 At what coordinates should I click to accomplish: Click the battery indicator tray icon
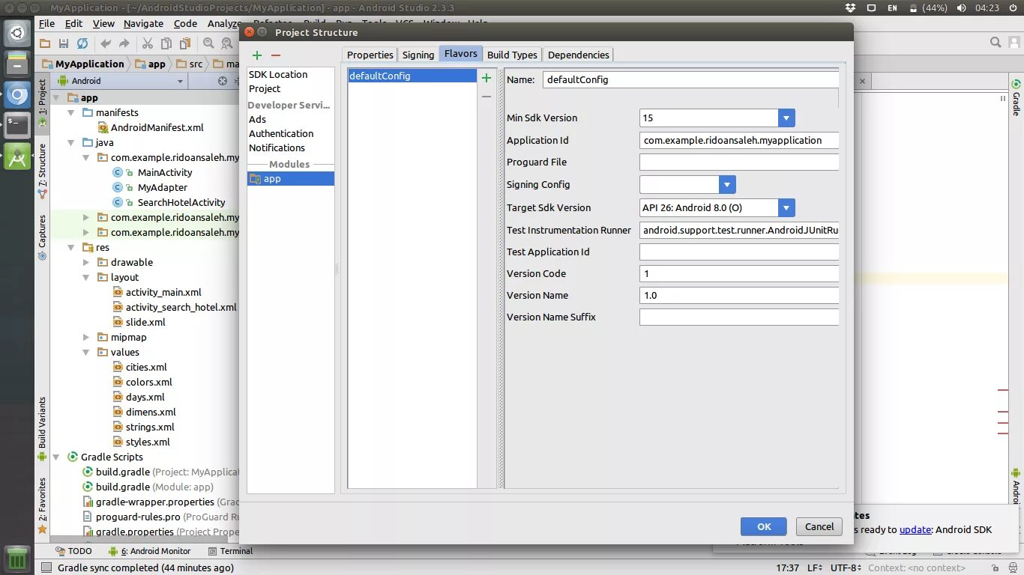[929, 7]
